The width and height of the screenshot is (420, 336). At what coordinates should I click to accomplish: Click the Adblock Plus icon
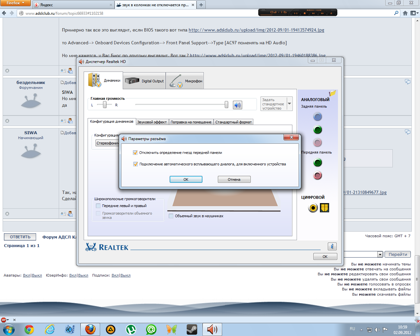(x=4, y=320)
